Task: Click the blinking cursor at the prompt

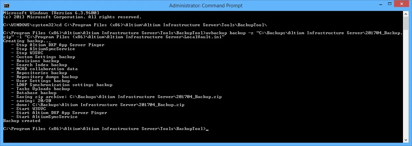Action: 207,129
